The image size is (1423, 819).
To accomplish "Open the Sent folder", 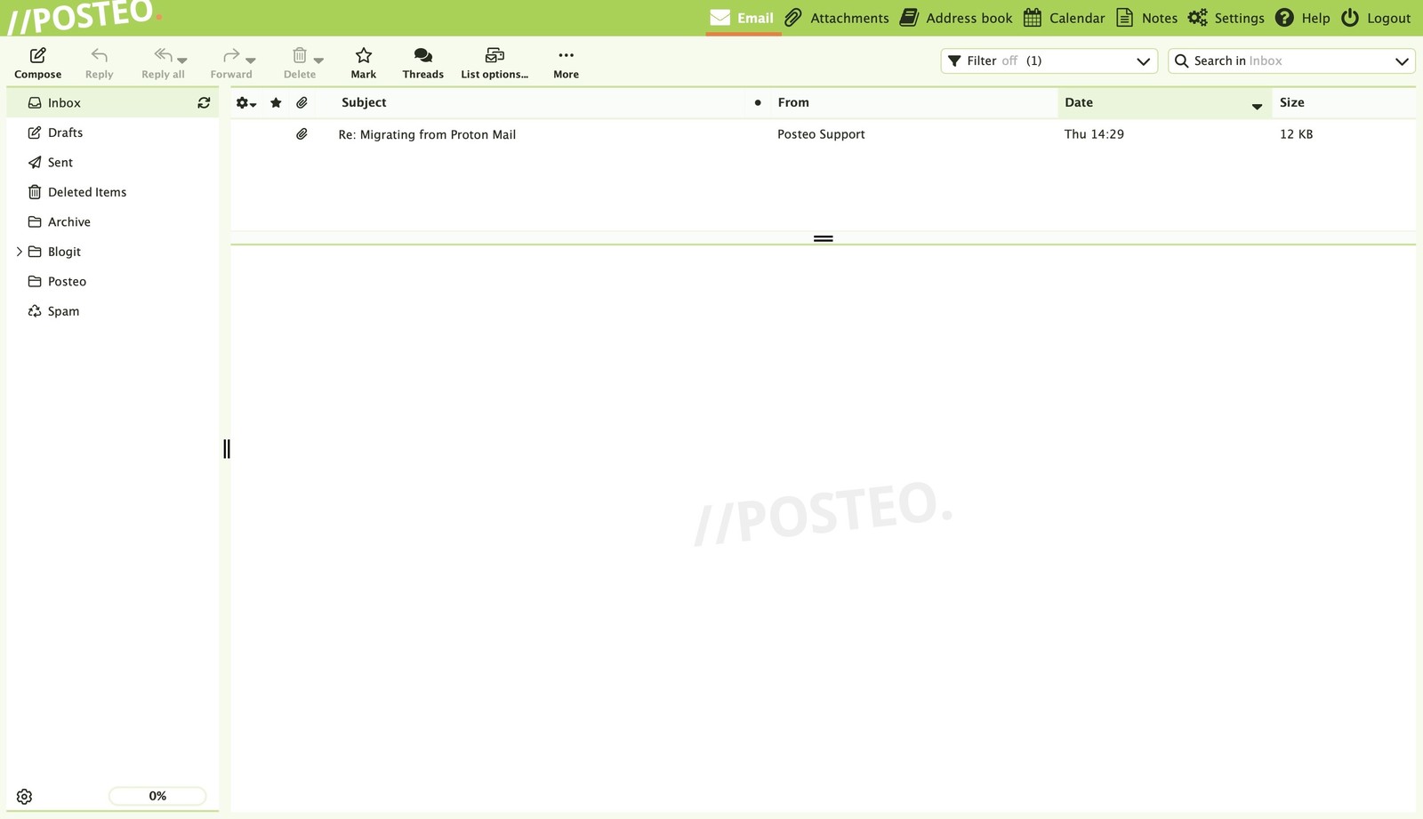I will point(112,163).
